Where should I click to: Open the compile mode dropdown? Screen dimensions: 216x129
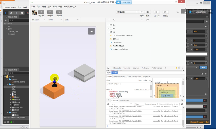(x=127, y=12)
